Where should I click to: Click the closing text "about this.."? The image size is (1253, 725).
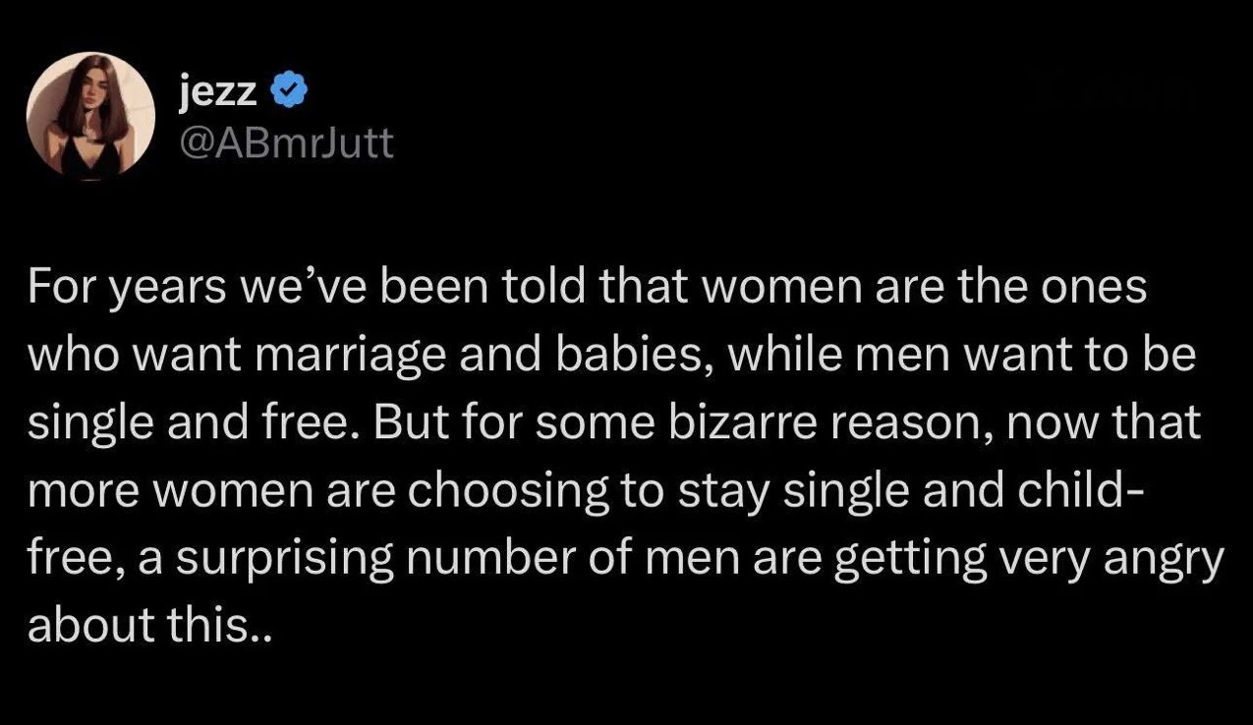coord(147,624)
